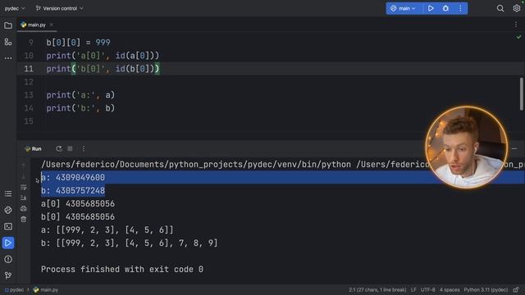Print the console output
The image size is (525, 295).
click(x=24, y=208)
